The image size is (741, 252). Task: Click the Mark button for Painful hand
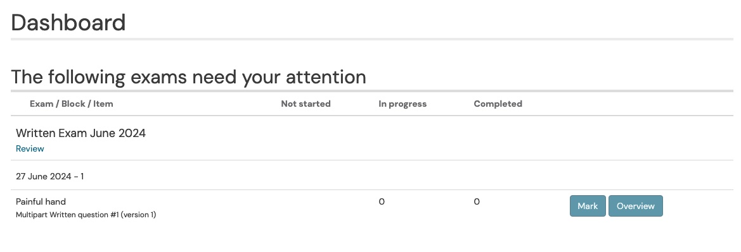[588, 206]
